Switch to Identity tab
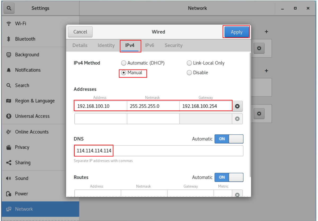Viewport: 318px width, 221px height. (106, 45)
